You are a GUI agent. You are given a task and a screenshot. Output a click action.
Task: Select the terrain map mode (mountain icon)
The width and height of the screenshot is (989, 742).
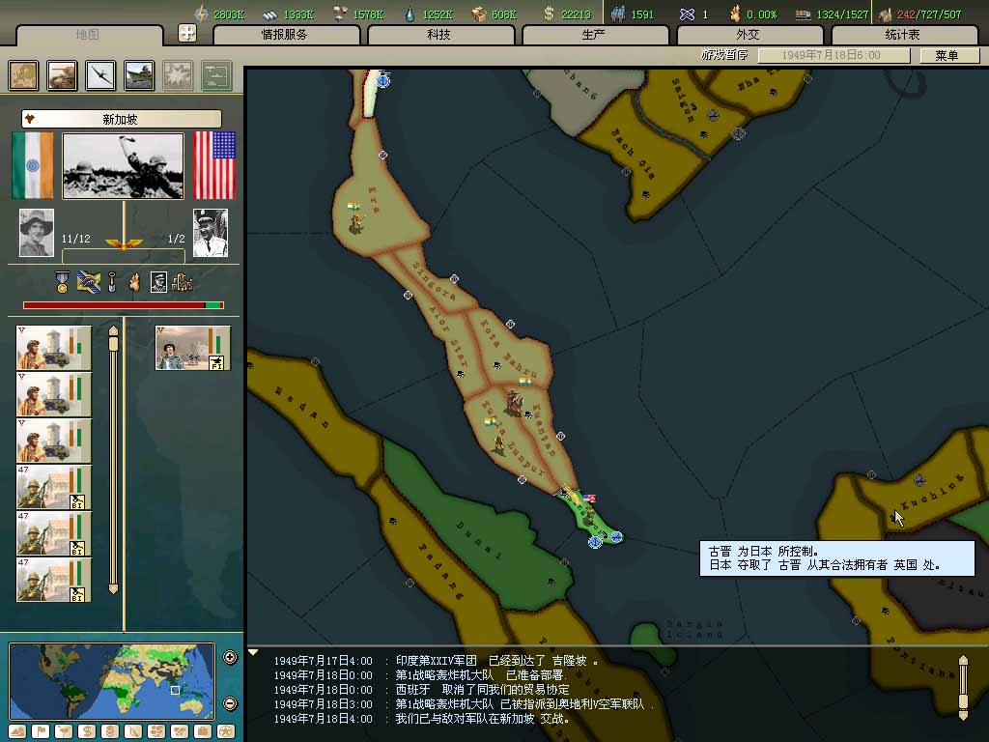17,731
